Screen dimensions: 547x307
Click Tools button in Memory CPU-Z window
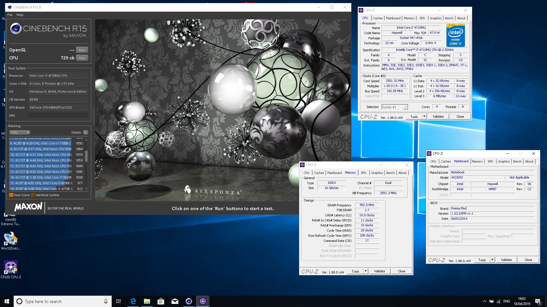click(x=355, y=271)
